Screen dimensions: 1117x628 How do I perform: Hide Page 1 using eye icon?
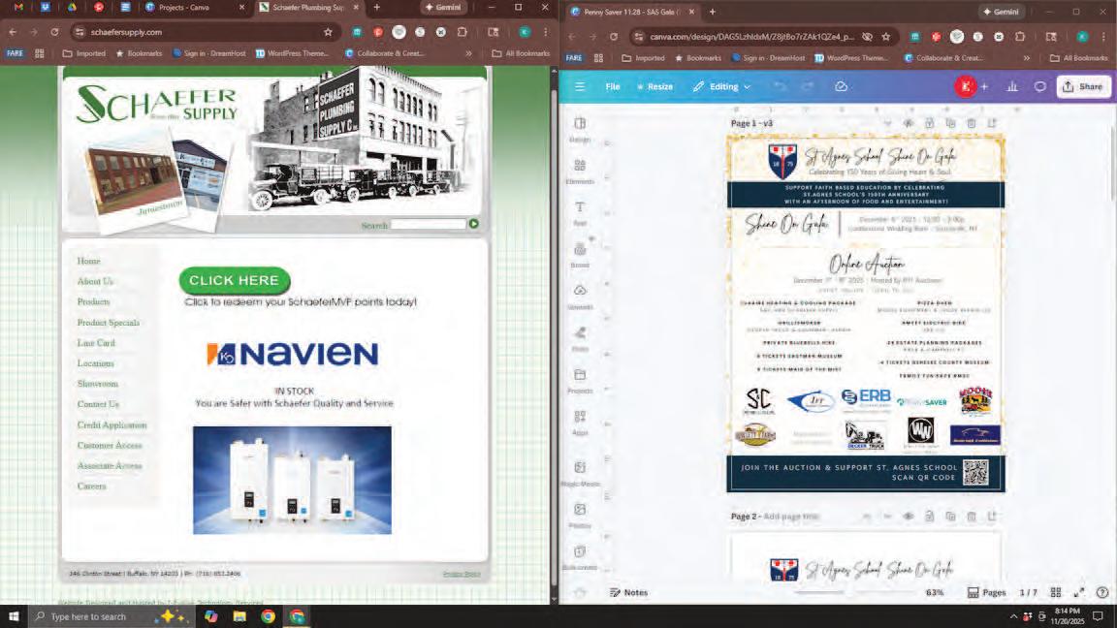point(909,123)
